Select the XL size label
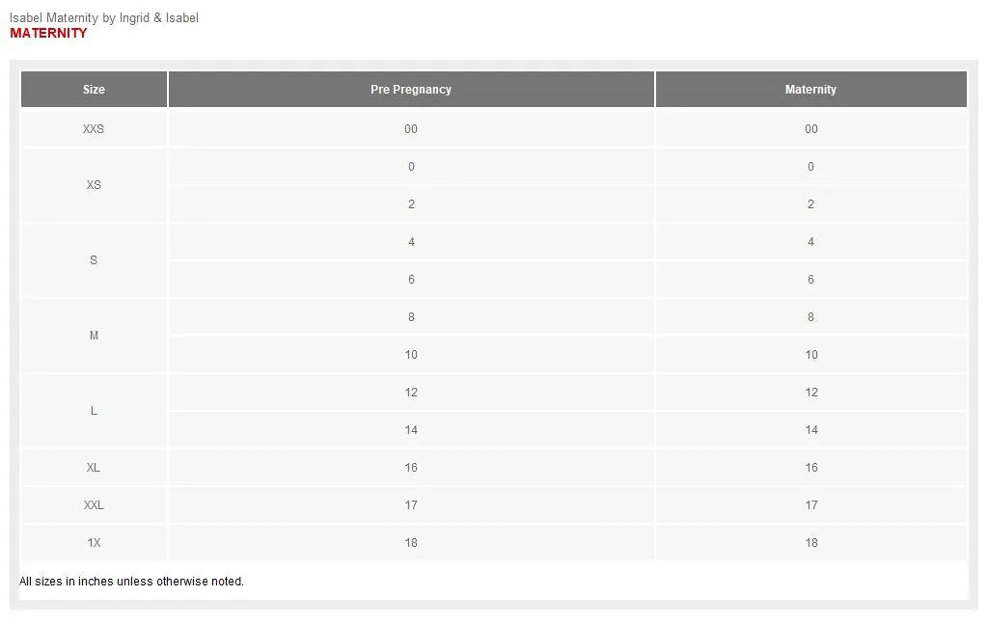The width and height of the screenshot is (988, 624). [x=94, y=468]
